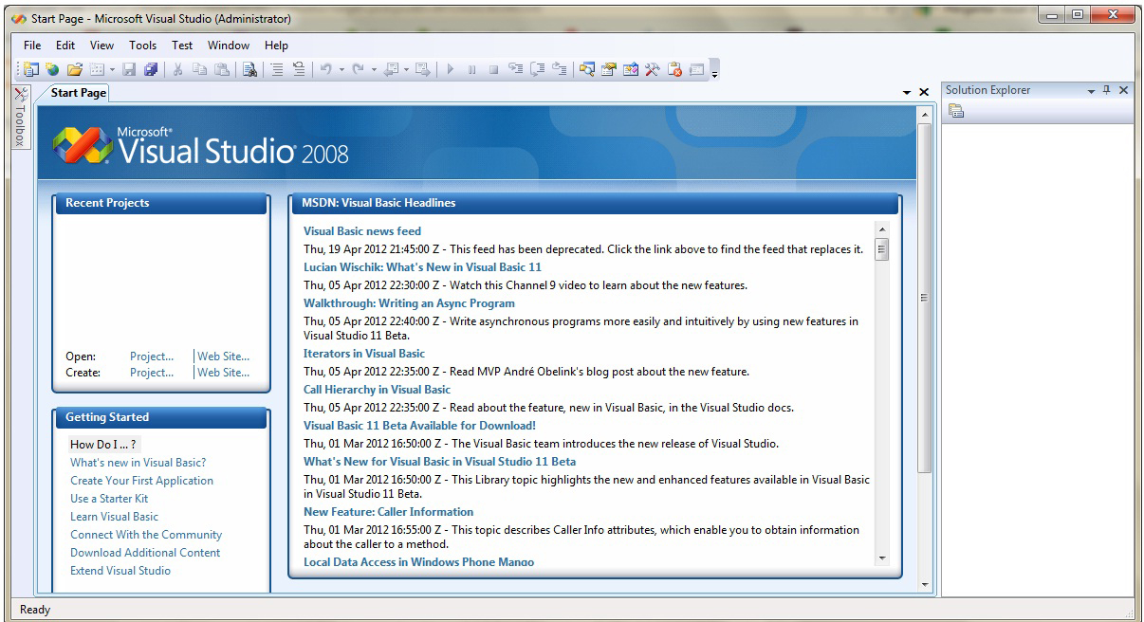1144x622 pixels.
Task: Toggle auto-hide pin on Solution Explorer
Action: point(1106,90)
